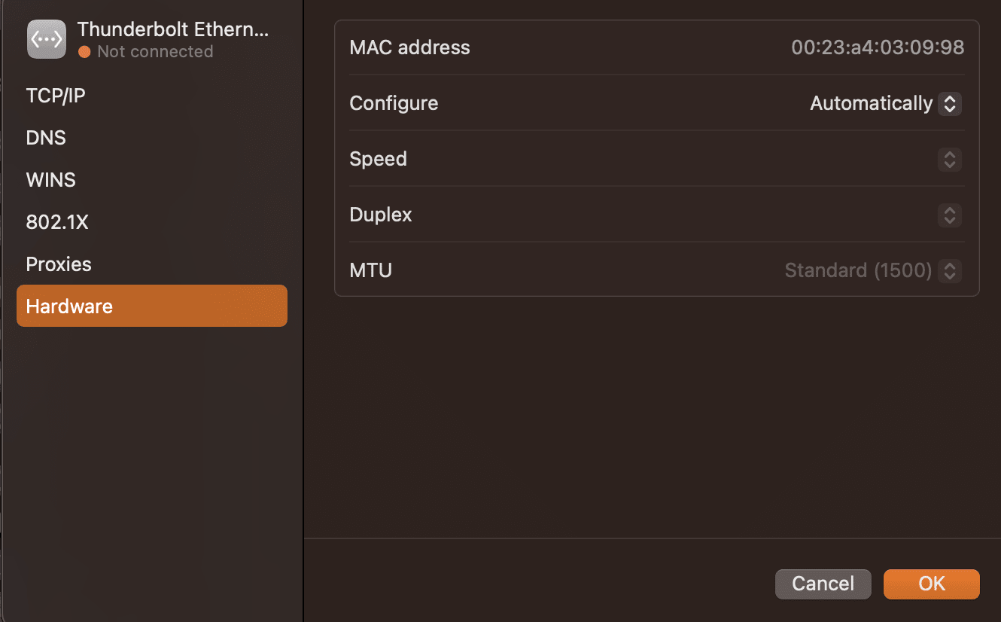Viewport: 1001px width, 622px height.
Task: Open the TCP/IP settings tab
Action: point(56,96)
